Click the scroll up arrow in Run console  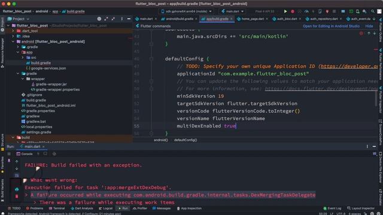(x=17, y=161)
